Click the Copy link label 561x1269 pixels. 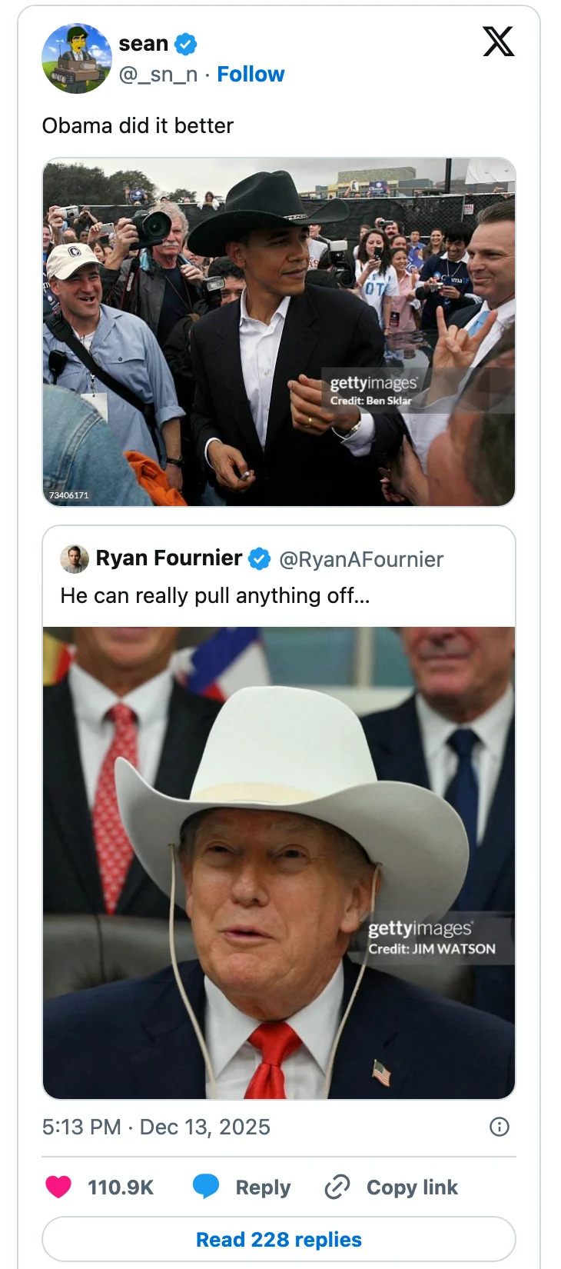(412, 1187)
